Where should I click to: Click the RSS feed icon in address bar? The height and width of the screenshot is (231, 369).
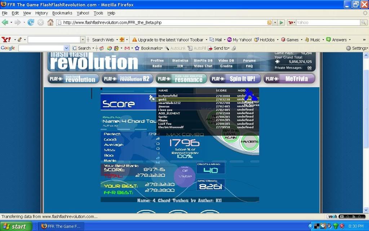point(269,22)
